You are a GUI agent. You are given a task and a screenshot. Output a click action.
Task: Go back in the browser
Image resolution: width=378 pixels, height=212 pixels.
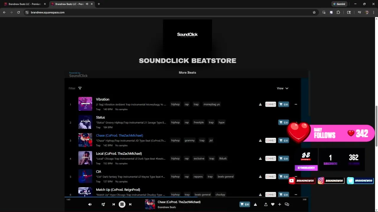tap(4, 12)
